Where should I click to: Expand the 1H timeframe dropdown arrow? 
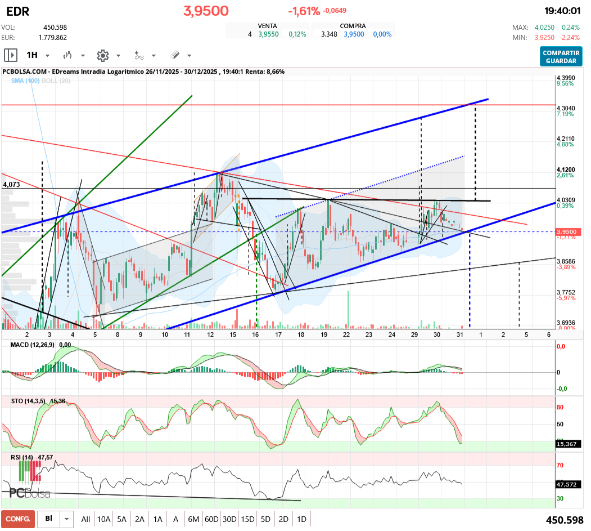tap(47, 56)
